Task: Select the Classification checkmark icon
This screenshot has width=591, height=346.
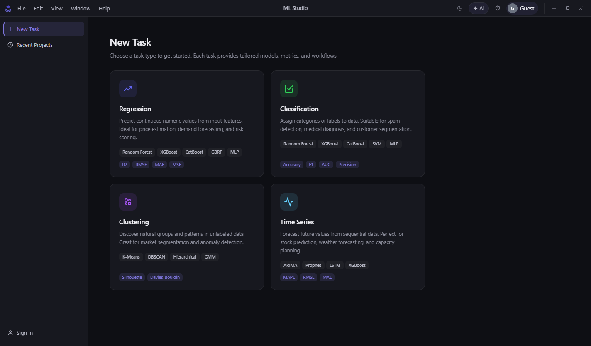Action: pos(289,89)
